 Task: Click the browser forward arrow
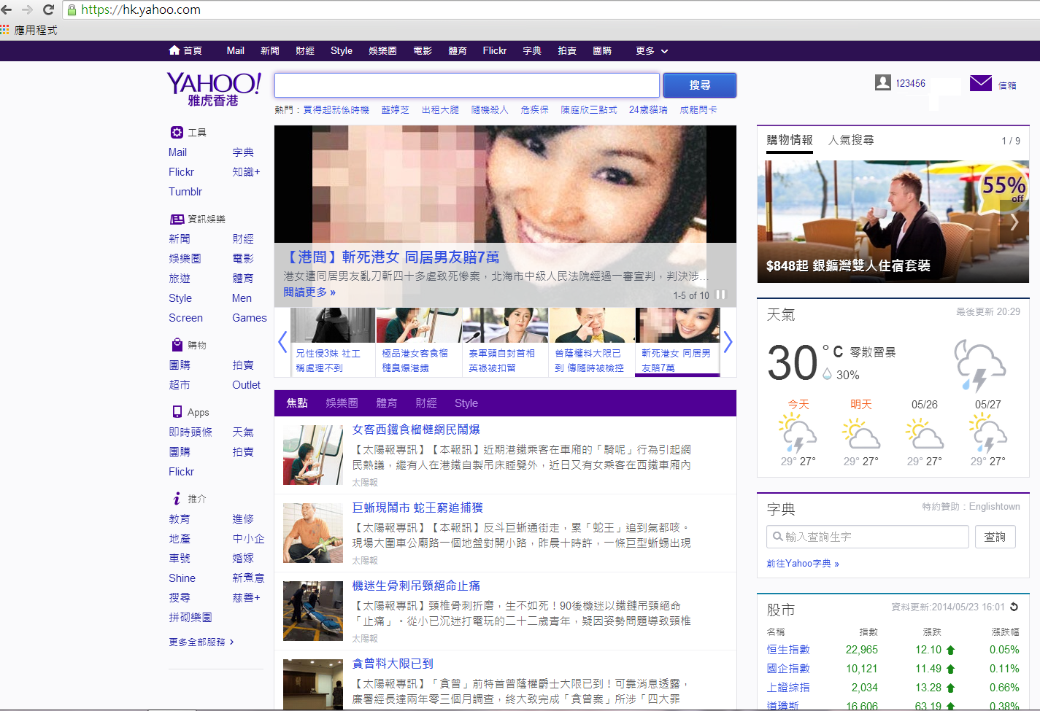(x=28, y=9)
